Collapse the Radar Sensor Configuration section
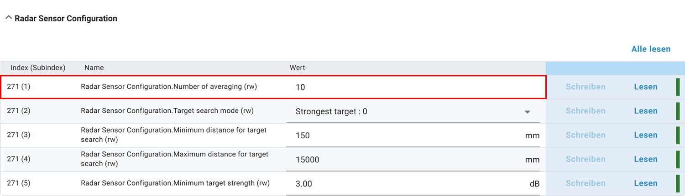Viewport: 685px width, 196px height. point(8,18)
